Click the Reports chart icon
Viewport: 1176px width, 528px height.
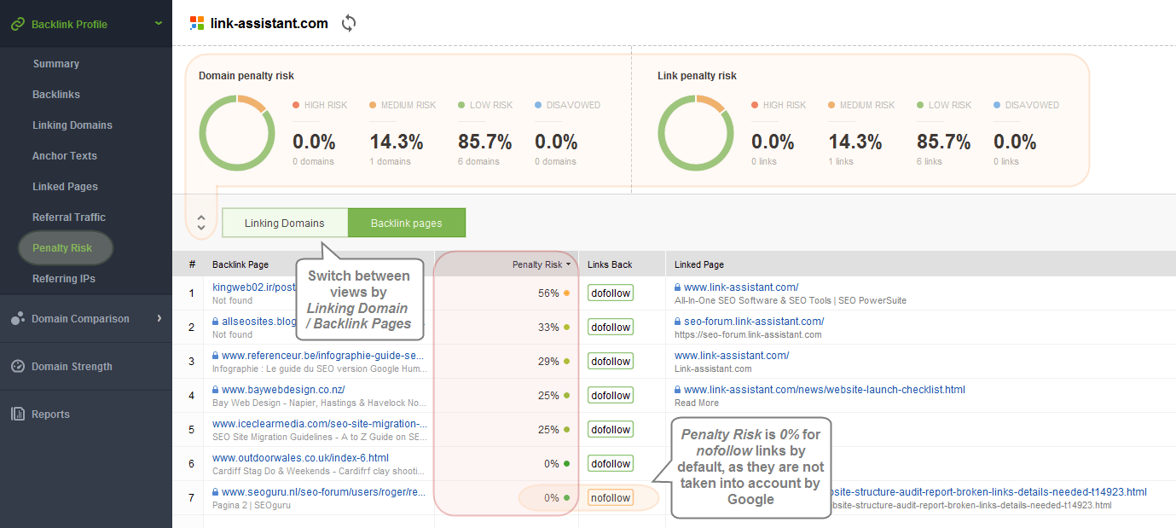click(x=18, y=414)
